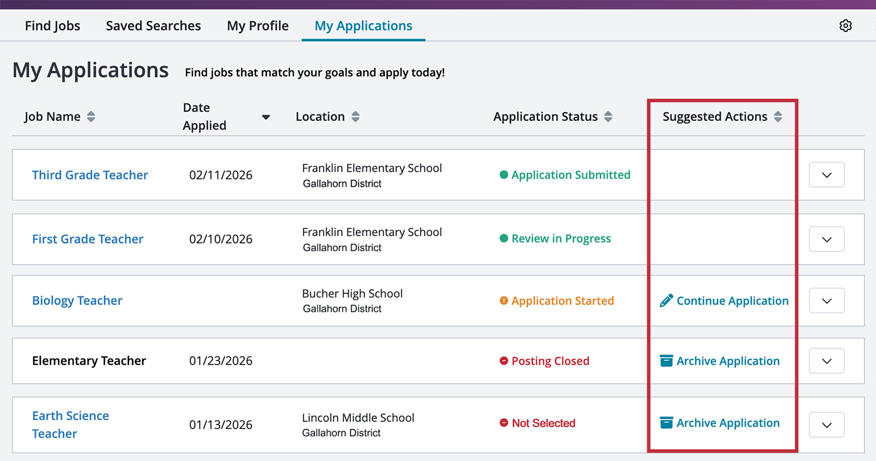Go to the My Profile tab
Image resolution: width=876 pixels, height=461 pixels.
point(258,26)
